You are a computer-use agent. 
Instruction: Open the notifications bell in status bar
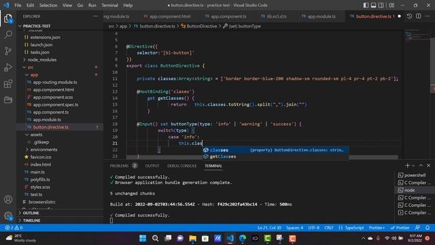[428, 227]
